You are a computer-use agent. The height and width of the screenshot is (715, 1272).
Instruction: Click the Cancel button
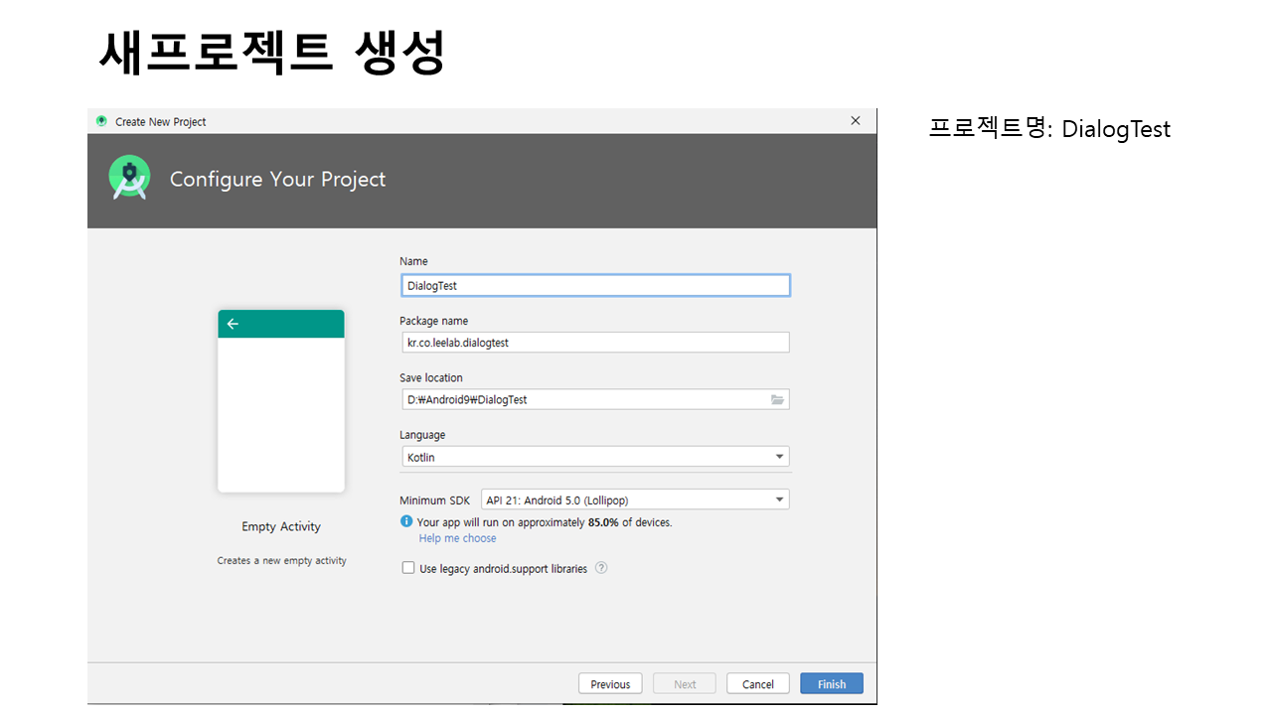[x=757, y=684]
